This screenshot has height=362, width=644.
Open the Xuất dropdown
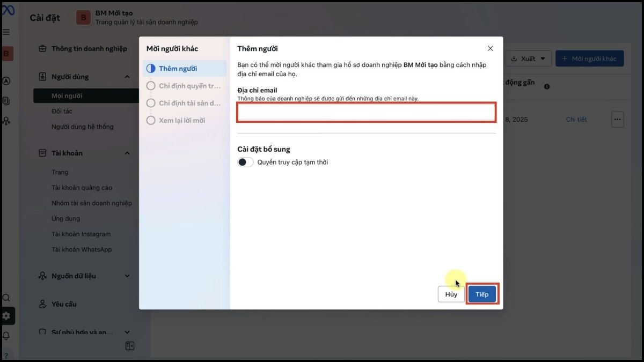tap(528, 58)
